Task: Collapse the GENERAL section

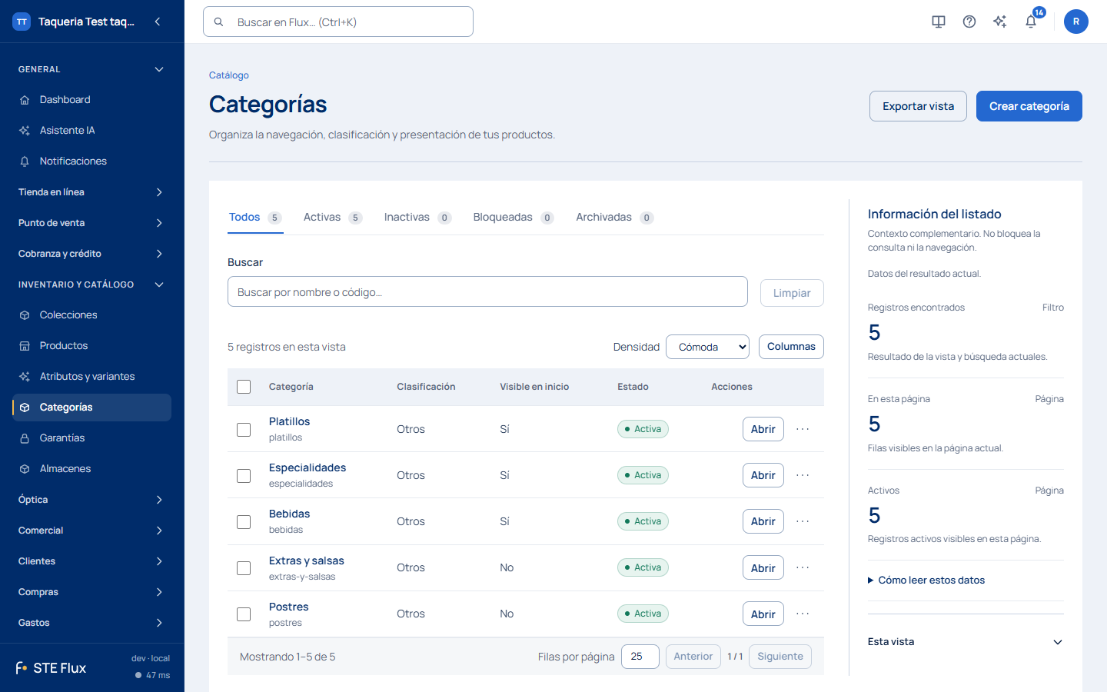Action: 91,69
